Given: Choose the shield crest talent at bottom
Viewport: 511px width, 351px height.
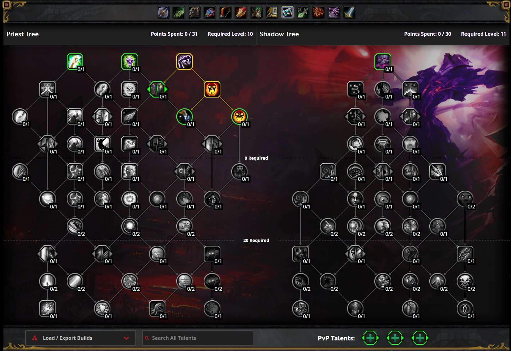Looking at the screenshot, I should pyautogui.click(x=102, y=308).
